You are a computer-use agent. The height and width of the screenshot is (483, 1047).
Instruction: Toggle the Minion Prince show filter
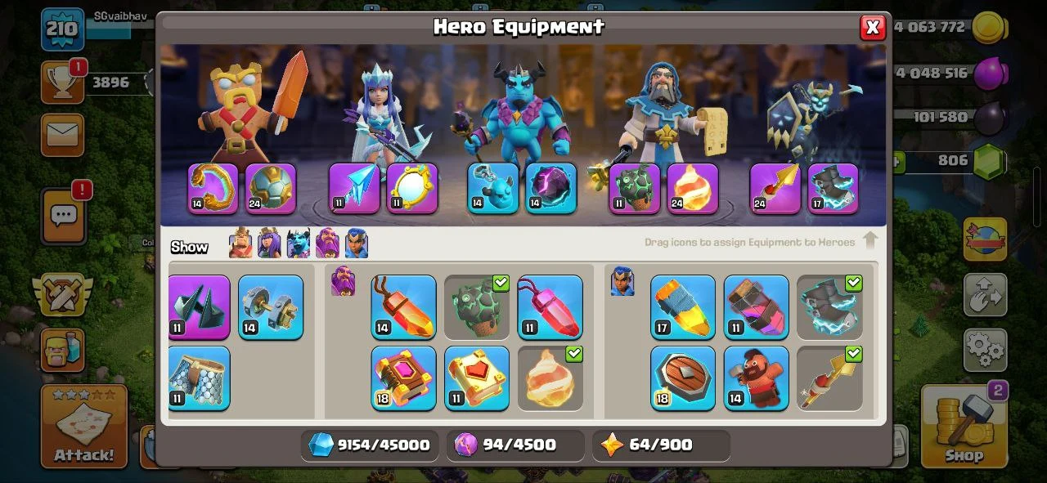(x=299, y=243)
